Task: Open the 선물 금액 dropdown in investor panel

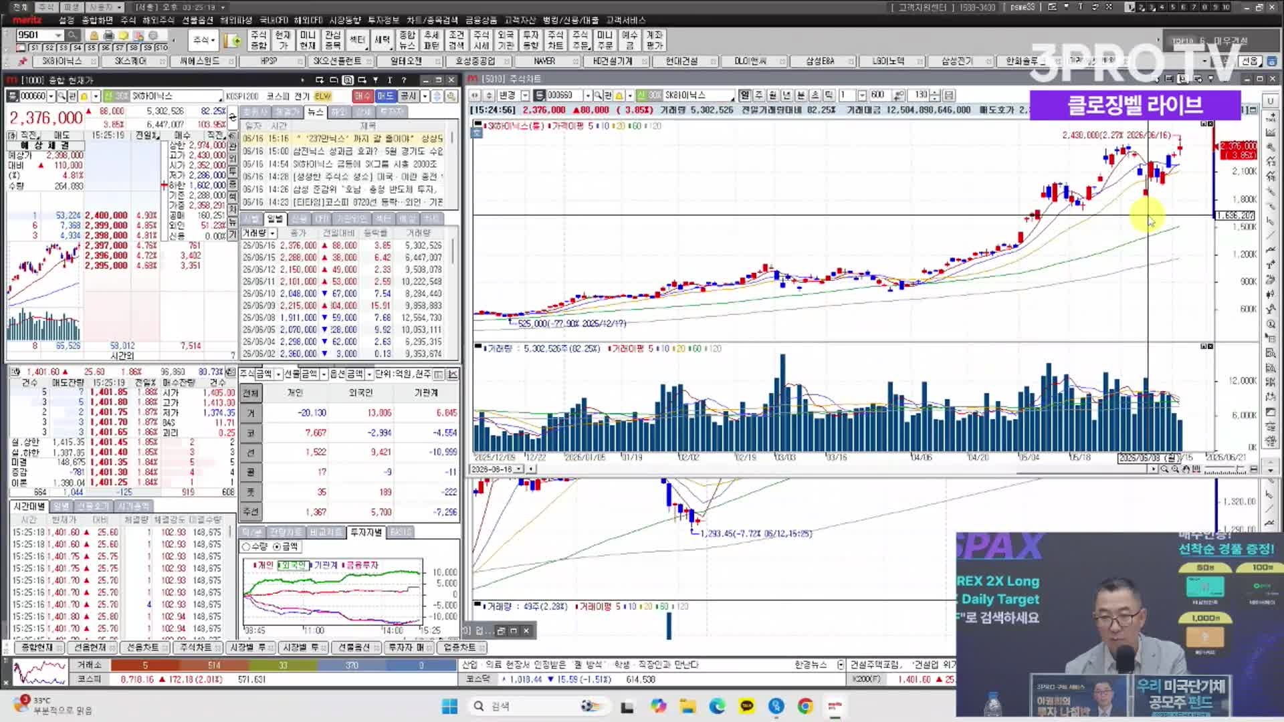Action: point(324,374)
